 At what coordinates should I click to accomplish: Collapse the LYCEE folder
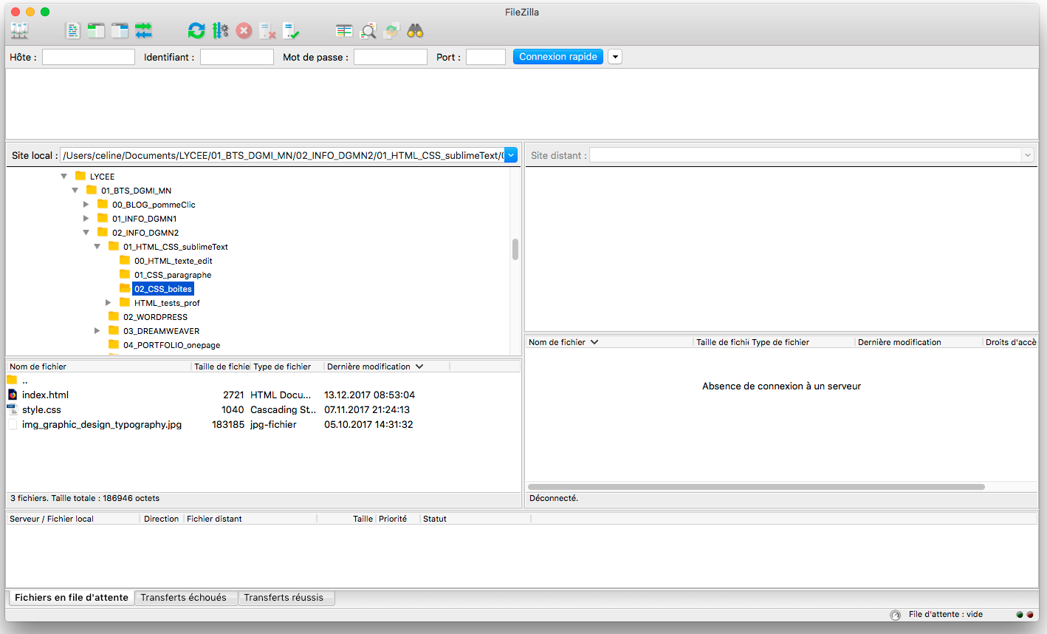63,177
